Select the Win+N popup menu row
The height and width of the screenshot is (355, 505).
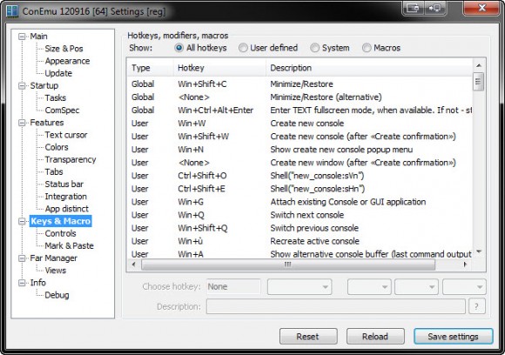(300, 150)
